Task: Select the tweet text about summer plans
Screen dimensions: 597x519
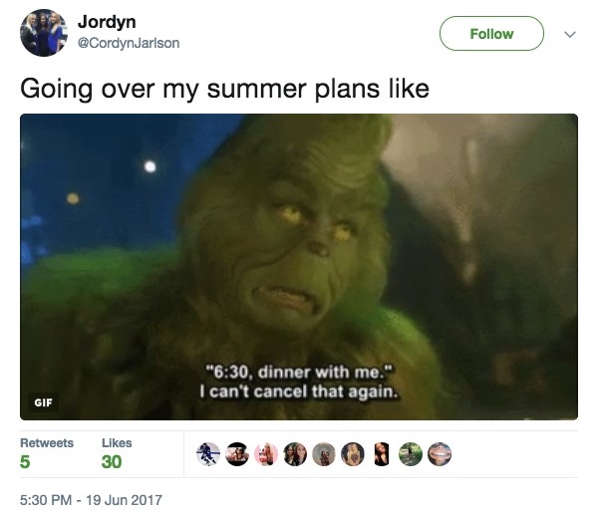Action: [x=224, y=89]
